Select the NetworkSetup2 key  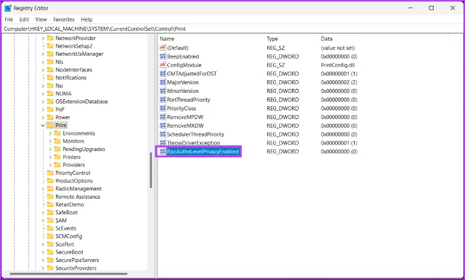point(74,46)
